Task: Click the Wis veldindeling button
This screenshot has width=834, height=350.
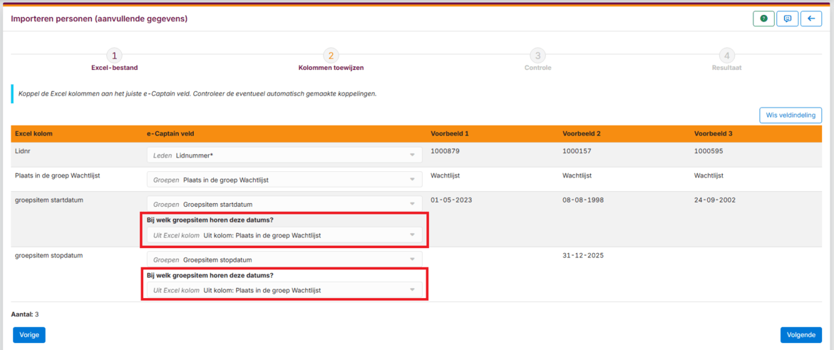Action: [790, 115]
